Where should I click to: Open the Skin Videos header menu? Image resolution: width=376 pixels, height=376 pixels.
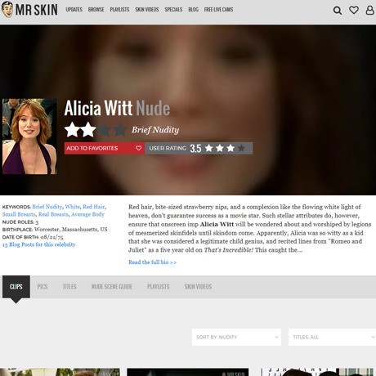[x=147, y=10]
